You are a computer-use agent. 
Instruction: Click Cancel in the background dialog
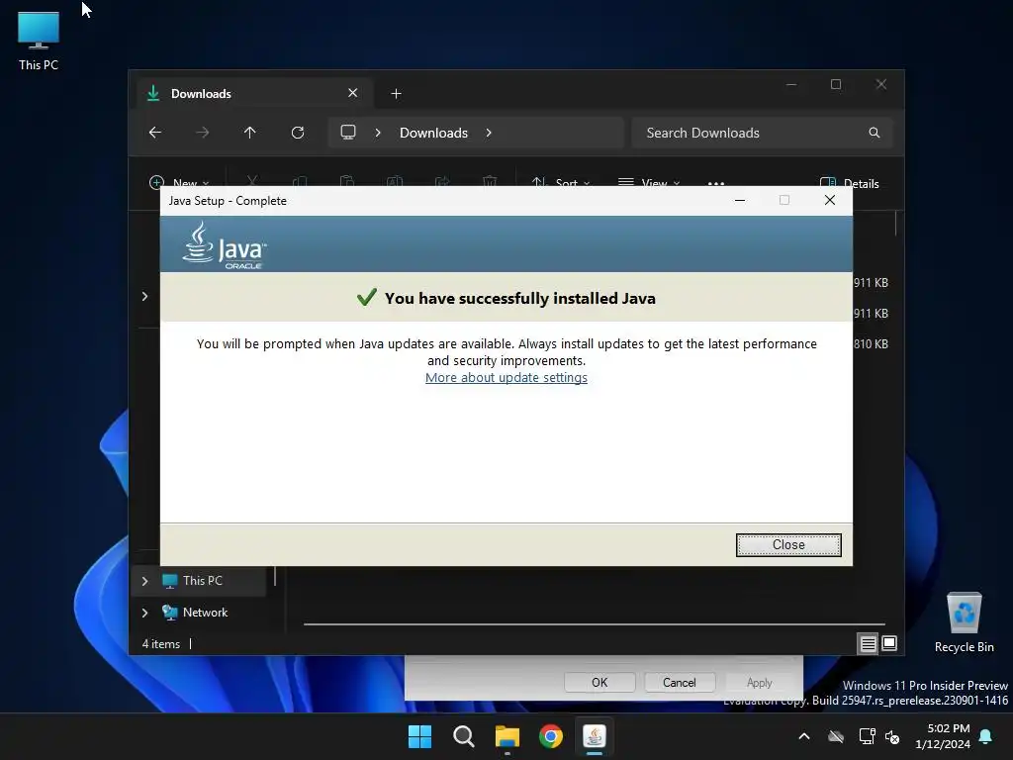coord(679,683)
